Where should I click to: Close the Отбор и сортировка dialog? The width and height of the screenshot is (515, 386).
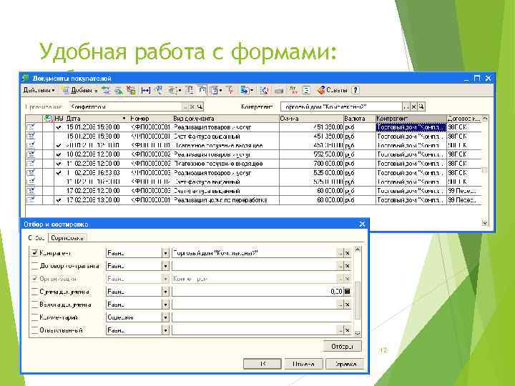click(x=362, y=224)
